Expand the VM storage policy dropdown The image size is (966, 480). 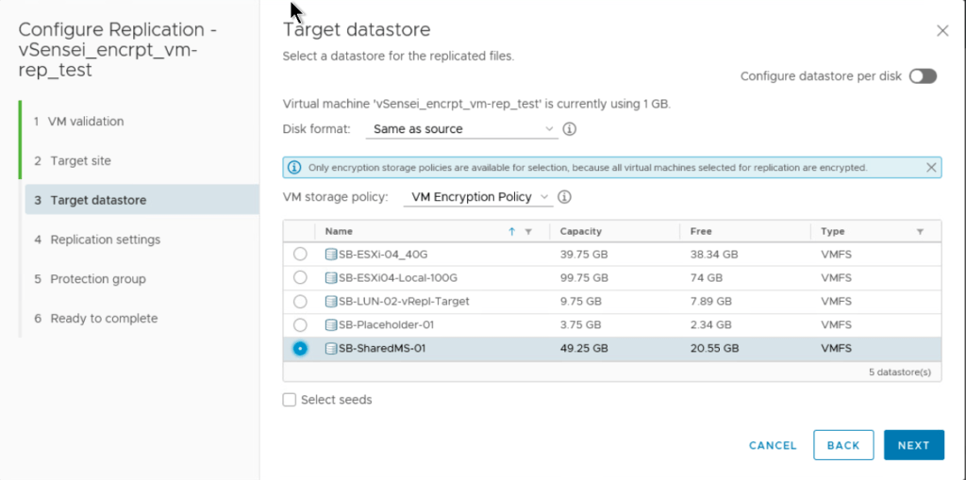pos(479,197)
